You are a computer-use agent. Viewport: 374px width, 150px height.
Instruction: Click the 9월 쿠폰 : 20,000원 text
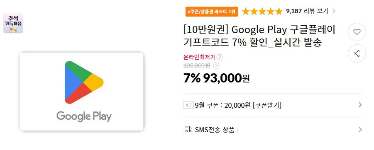222,105
